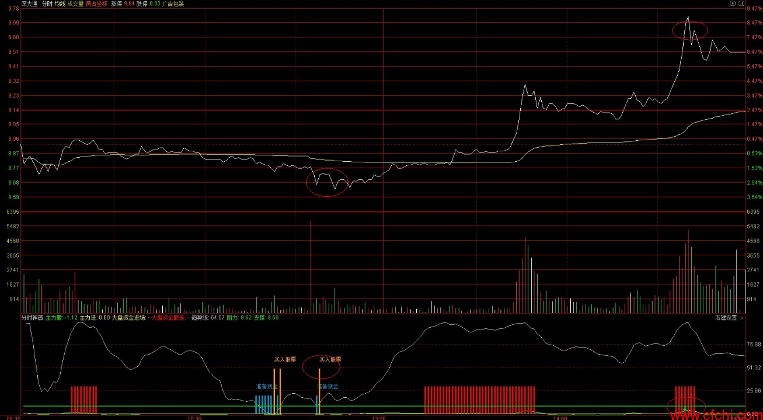Click the 2.47% percent axis value
Viewport: 763px width, 420px height.
pos(755,110)
